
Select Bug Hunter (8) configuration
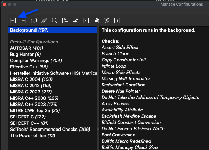coord(25,54)
